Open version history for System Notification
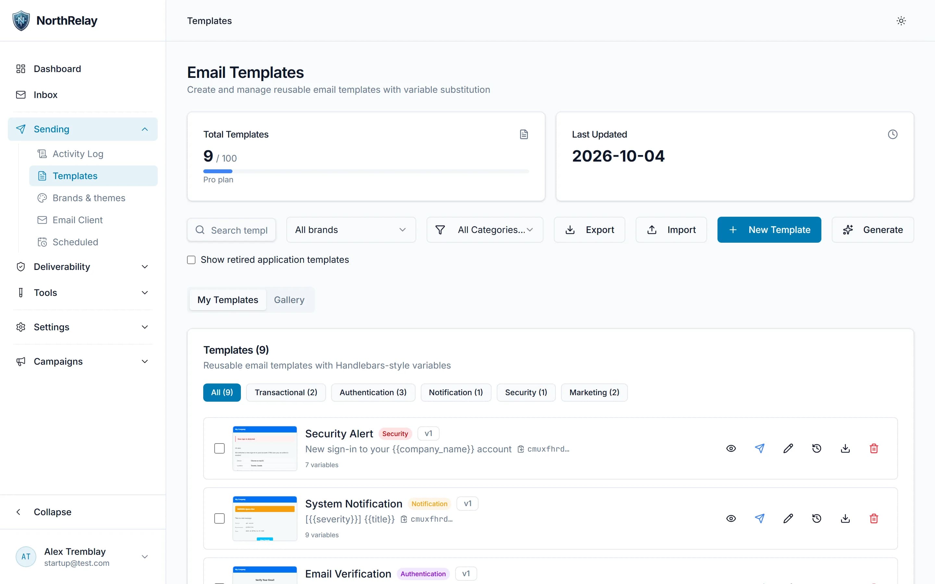The height and width of the screenshot is (584, 935). point(817,518)
